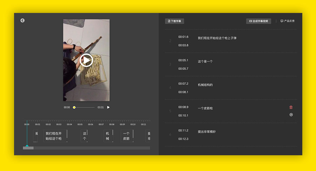Screen dimensions: 316x171
Task: Click end time 00:10.1
Action: coord(183,116)
